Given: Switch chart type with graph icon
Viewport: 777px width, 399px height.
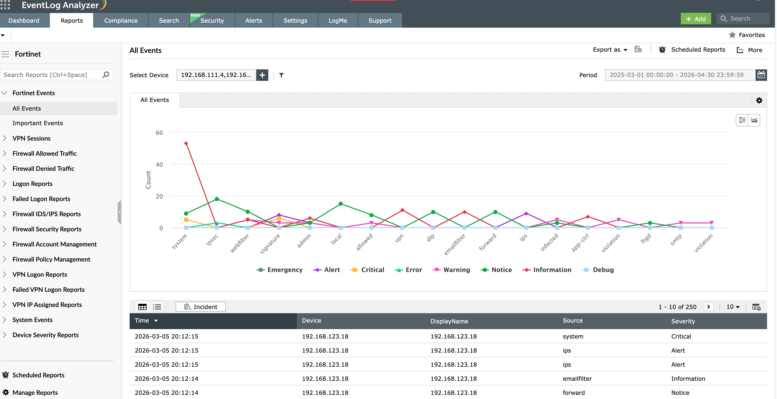Looking at the screenshot, I should [x=754, y=120].
